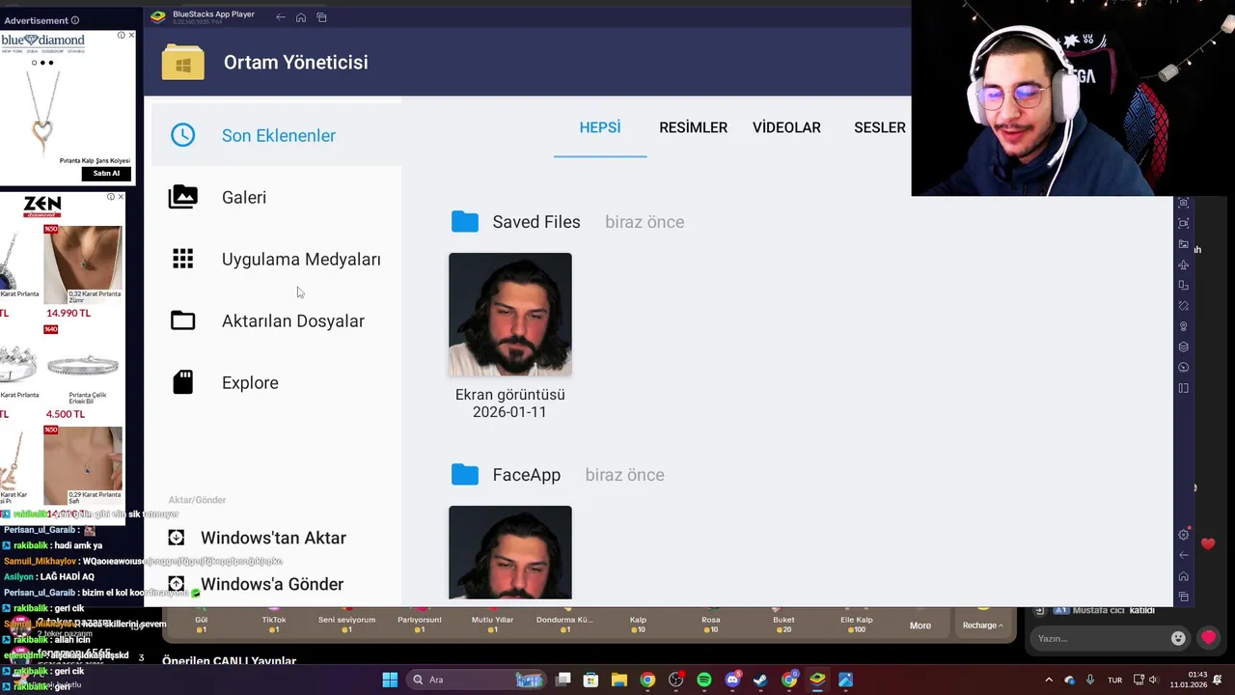Screen dimensions: 1235x695
Task: Switch to the VİDEOLAR tab
Action: 786,127
